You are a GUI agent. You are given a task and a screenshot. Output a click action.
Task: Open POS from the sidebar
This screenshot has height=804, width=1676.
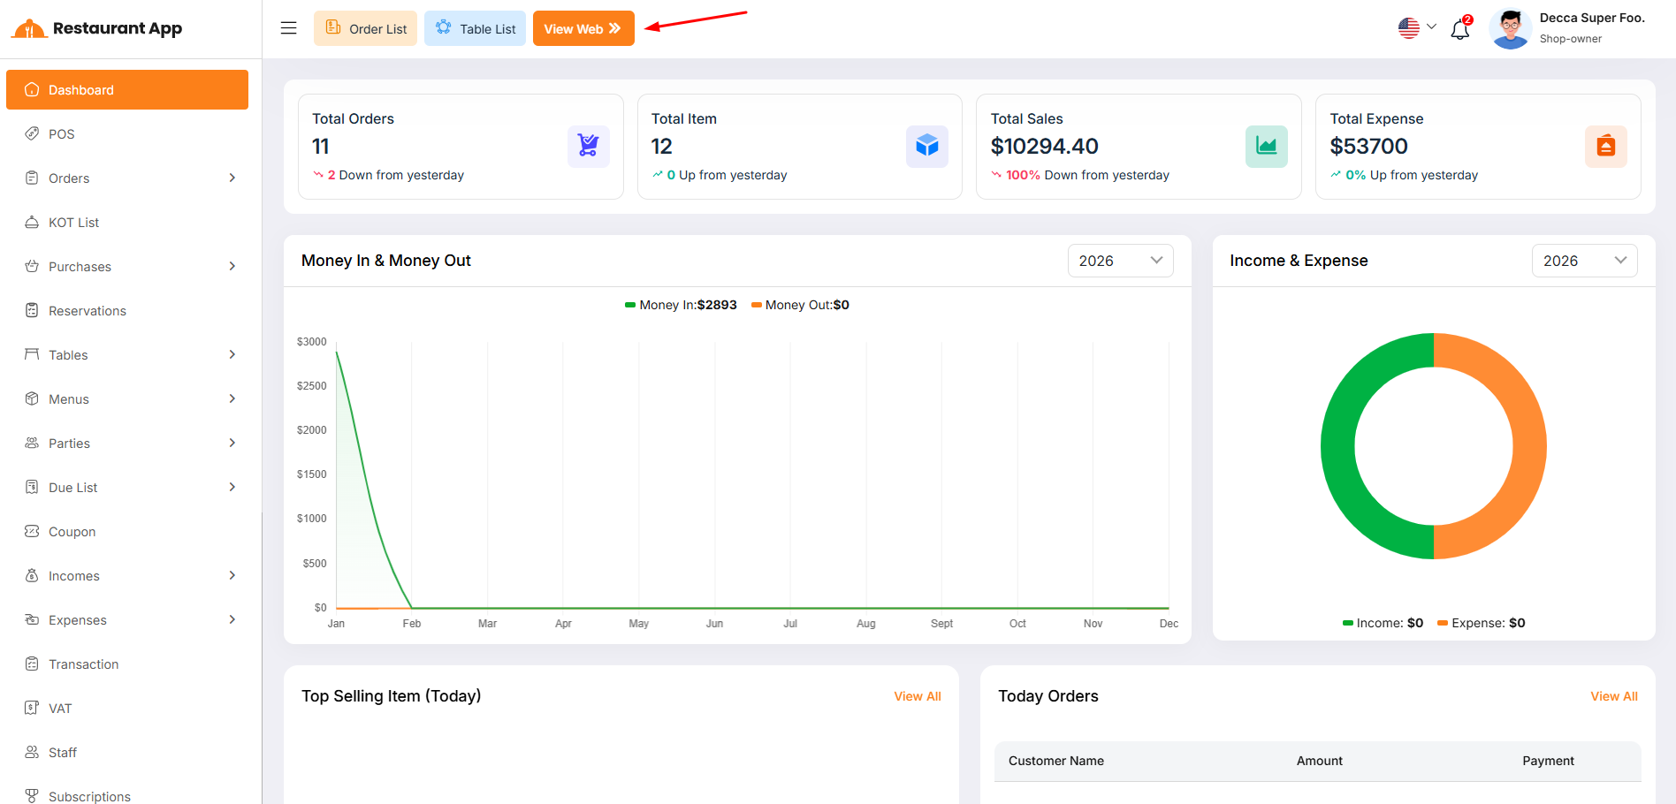point(62,134)
